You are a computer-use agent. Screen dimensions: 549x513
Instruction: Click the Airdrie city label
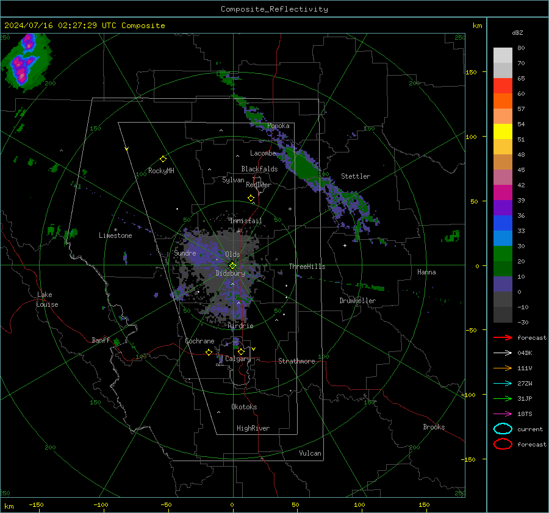click(240, 326)
